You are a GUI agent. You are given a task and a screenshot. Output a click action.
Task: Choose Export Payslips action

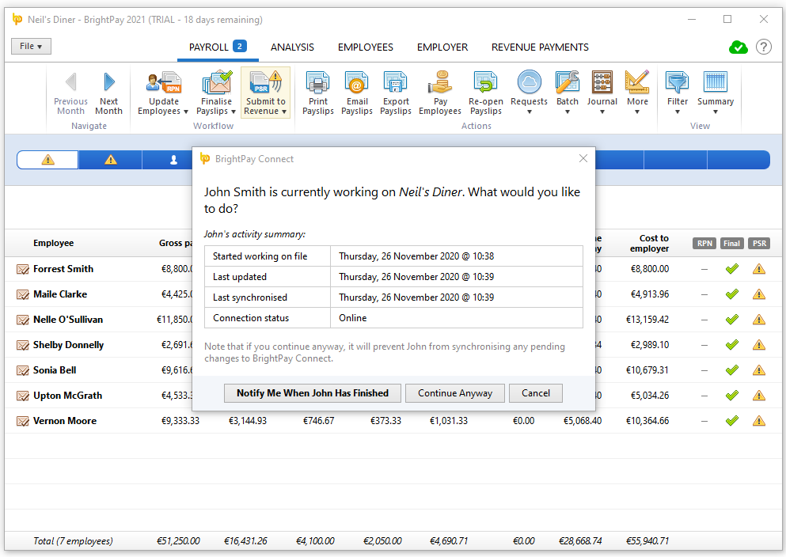pyautogui.click(x=396, y=93)
